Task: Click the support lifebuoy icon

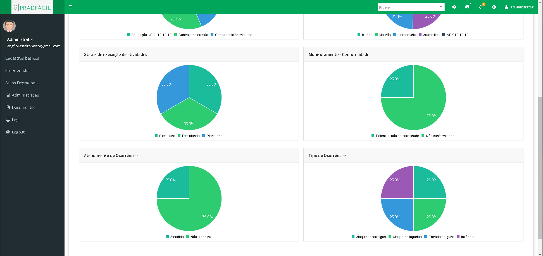Action: 494,7
